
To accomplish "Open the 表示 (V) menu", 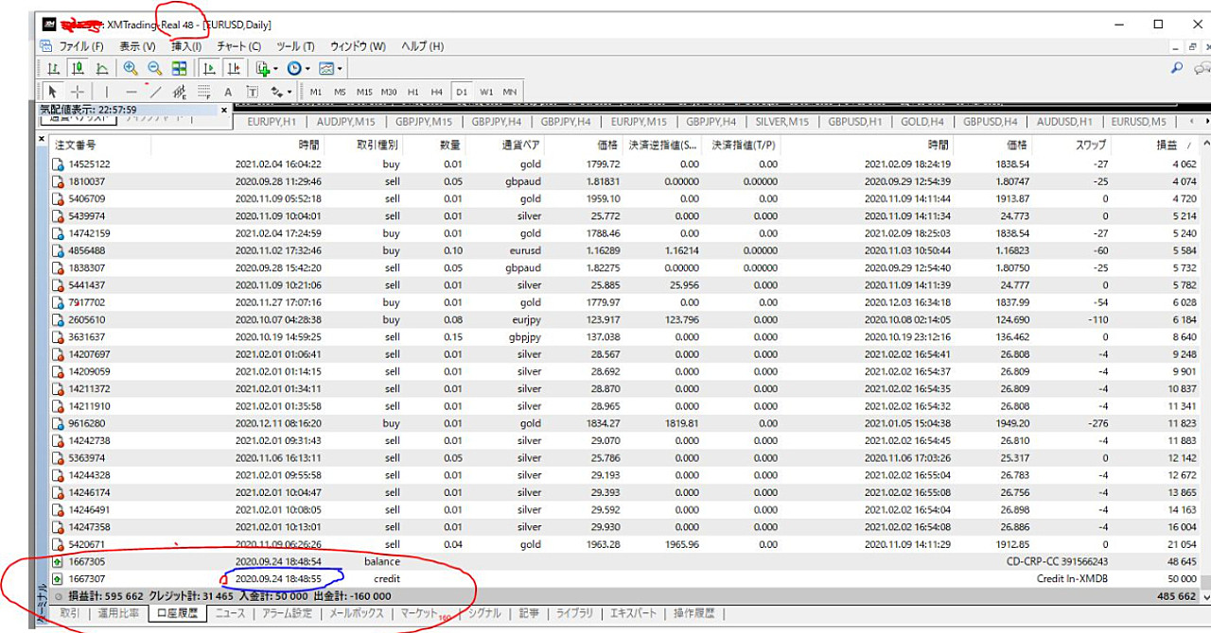I will pos(137,46).
